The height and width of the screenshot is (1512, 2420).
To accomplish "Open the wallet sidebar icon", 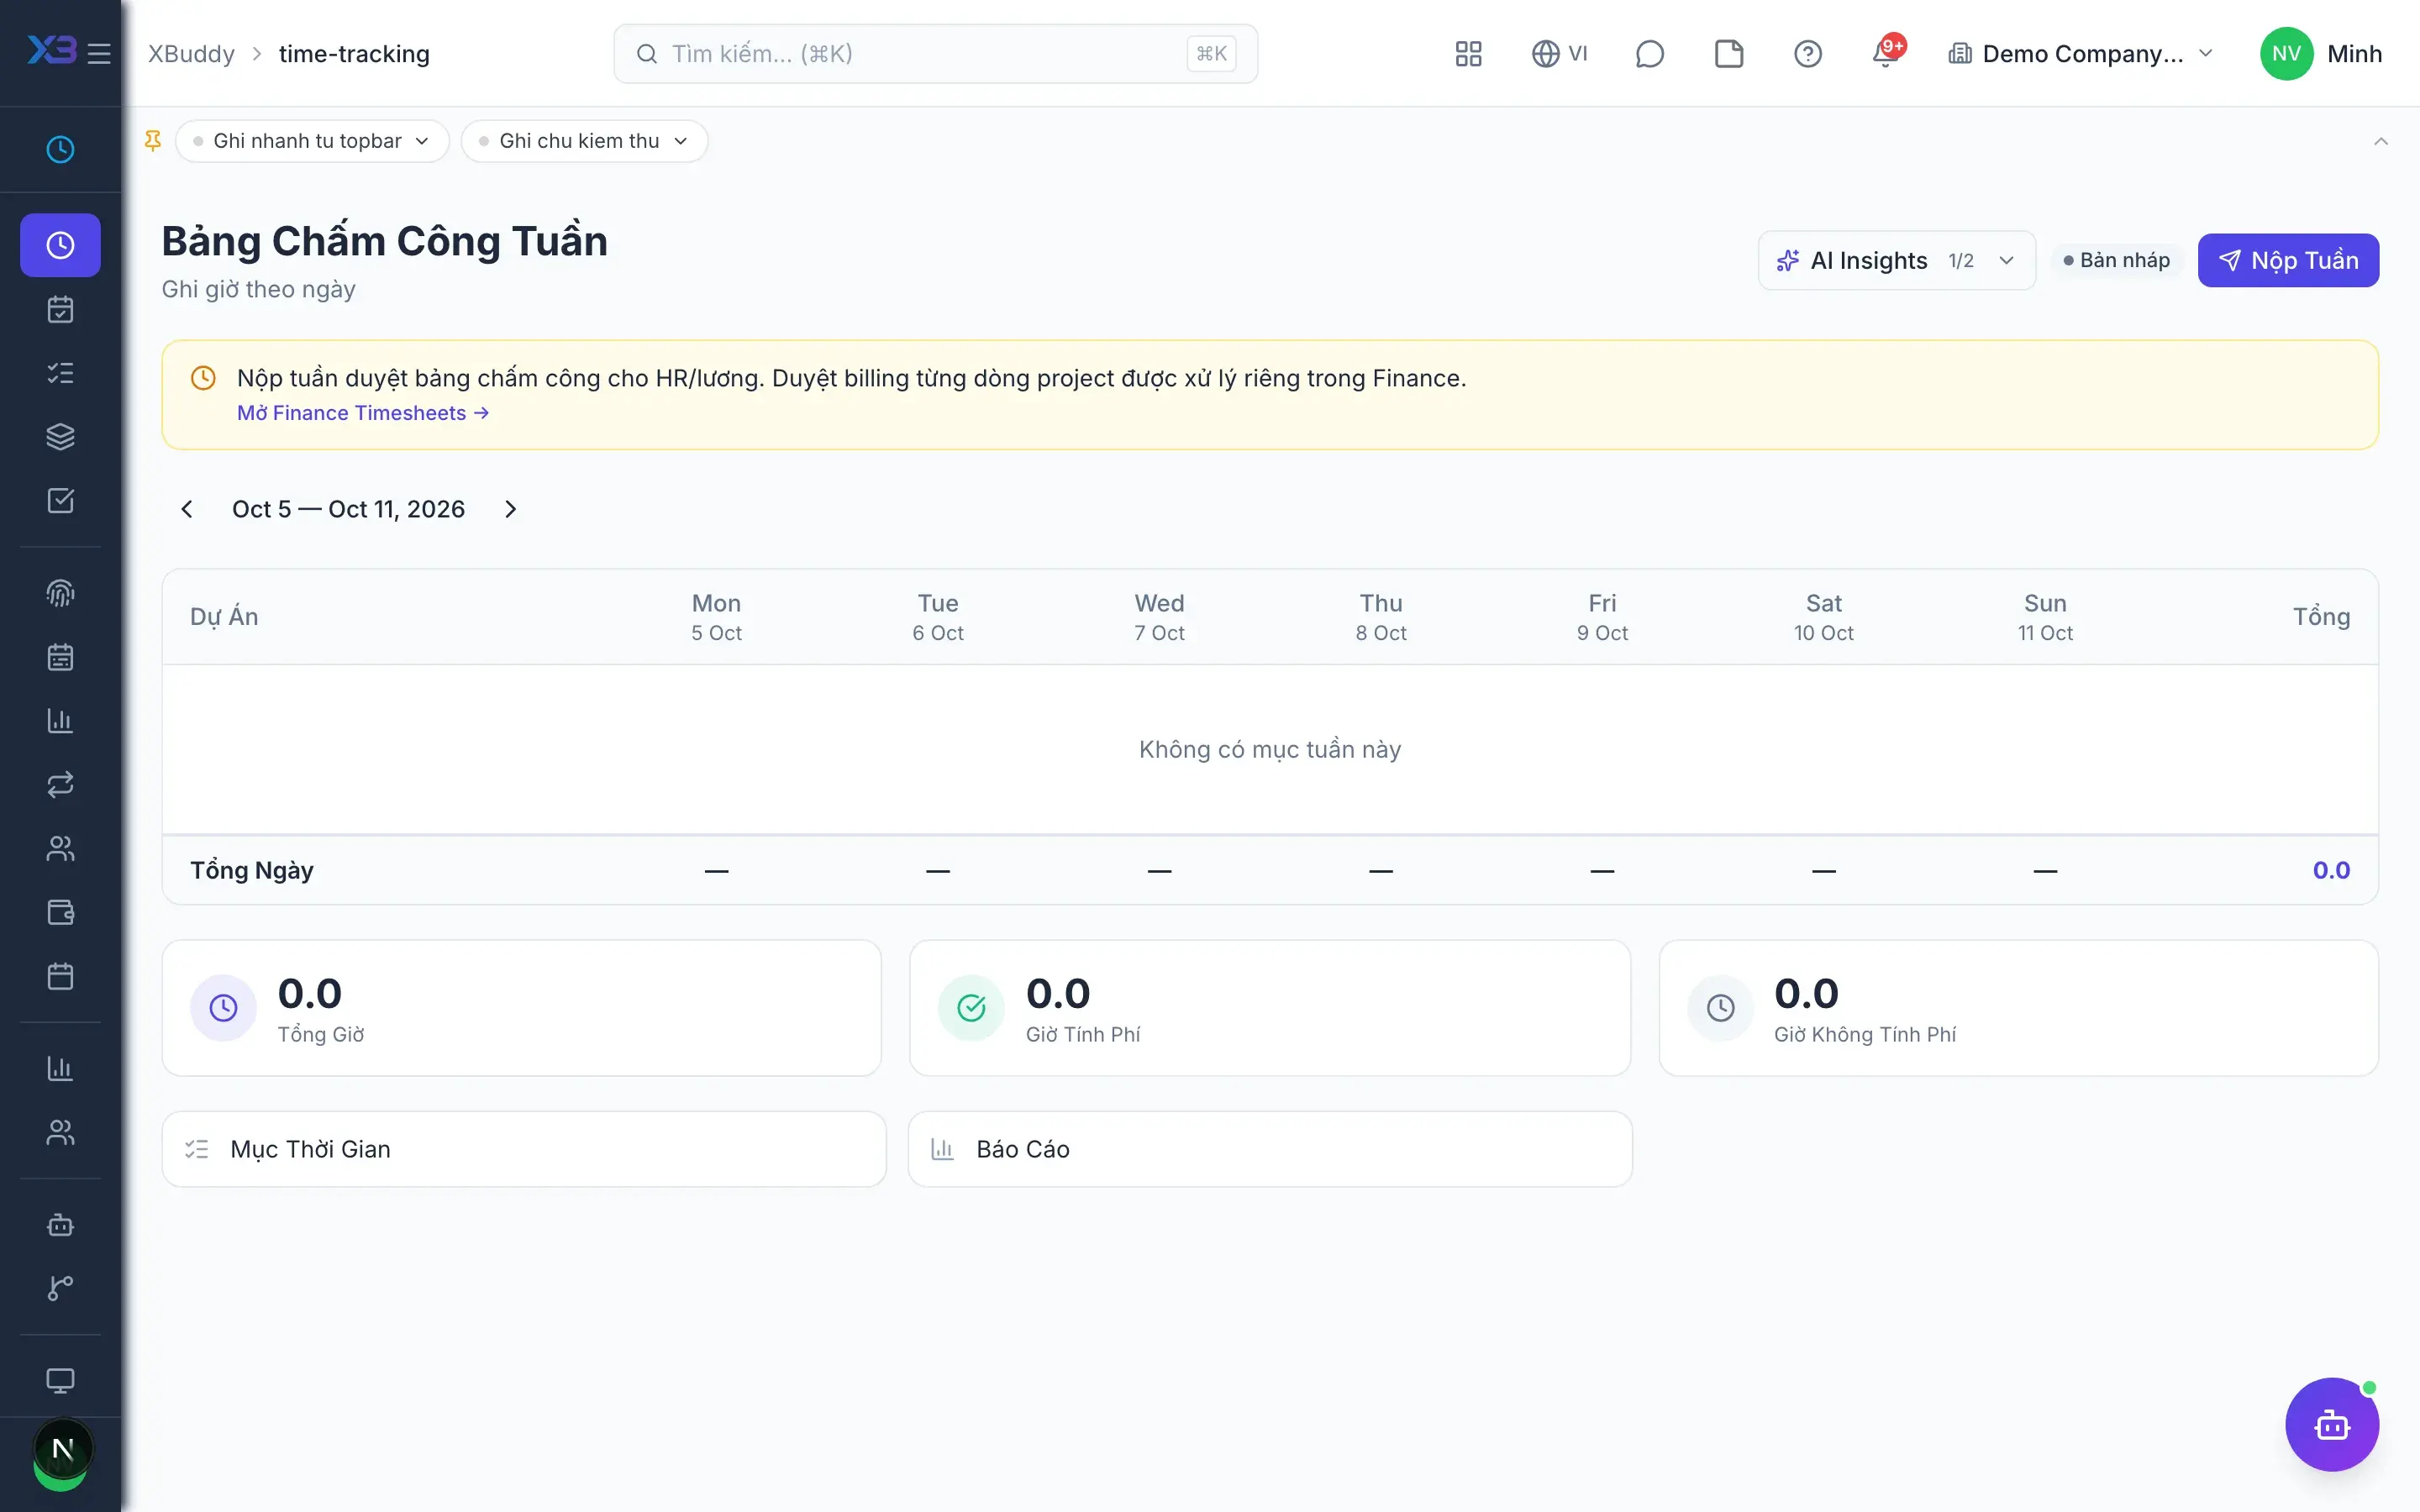I will [x=60, y=912].
